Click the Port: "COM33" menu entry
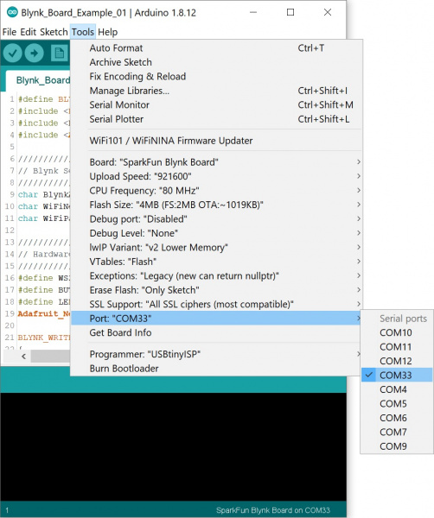This screenshot has width=434, height=518. [217, 319]
